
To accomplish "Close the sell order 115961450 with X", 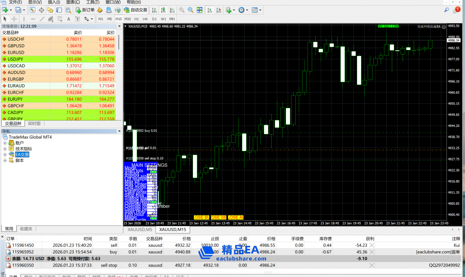I will tap(372, 245).
